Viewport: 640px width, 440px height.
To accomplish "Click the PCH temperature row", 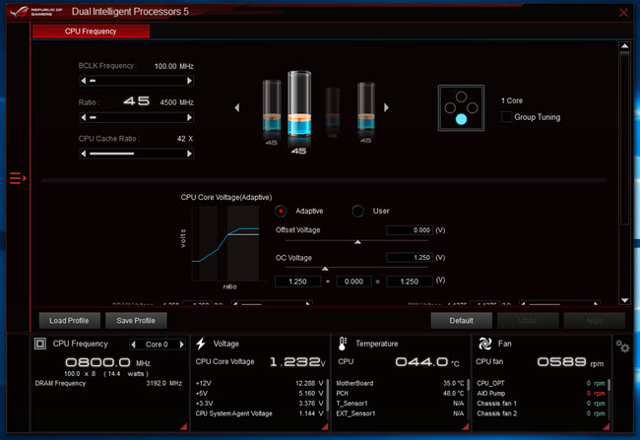I will (400, 394).
